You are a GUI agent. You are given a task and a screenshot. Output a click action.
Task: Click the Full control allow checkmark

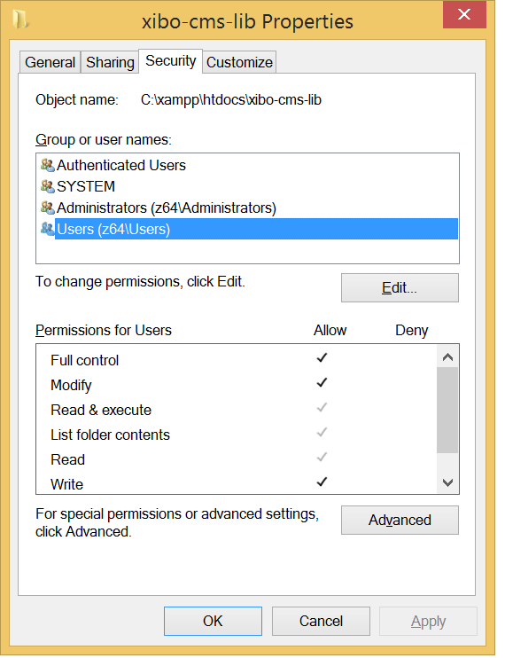322,357
